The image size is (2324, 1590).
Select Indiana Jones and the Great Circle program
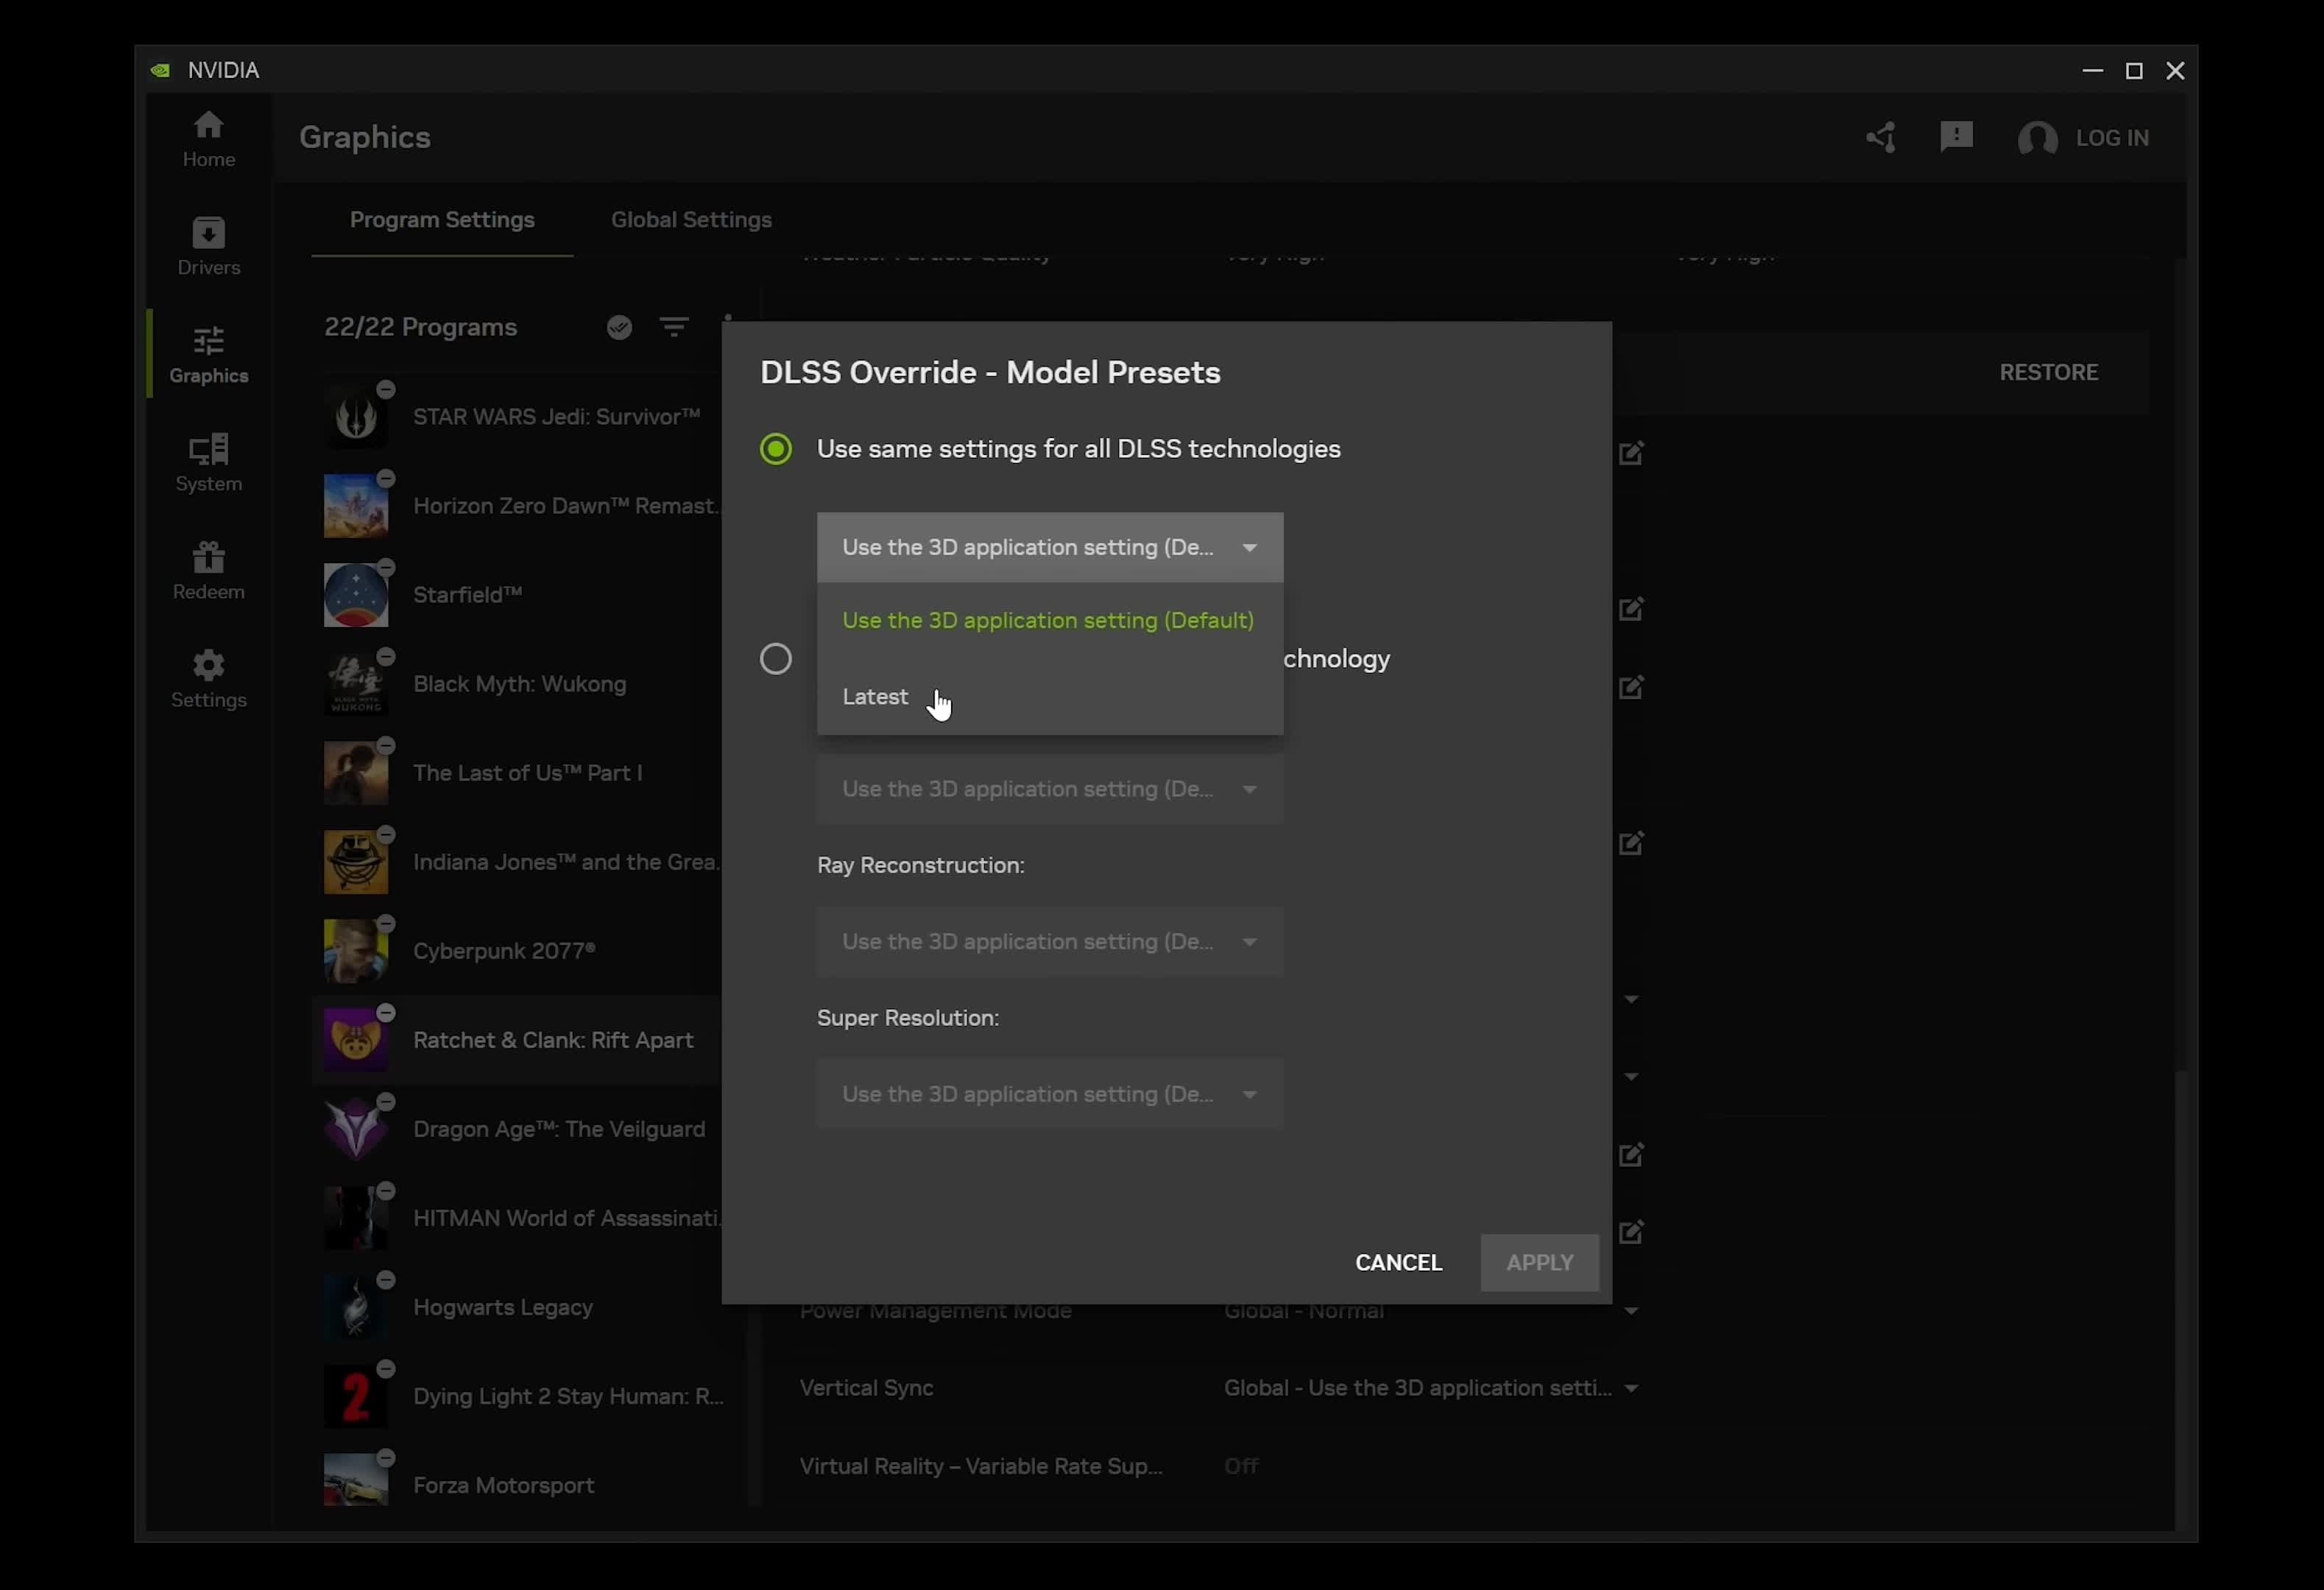[x=518, y=862]
